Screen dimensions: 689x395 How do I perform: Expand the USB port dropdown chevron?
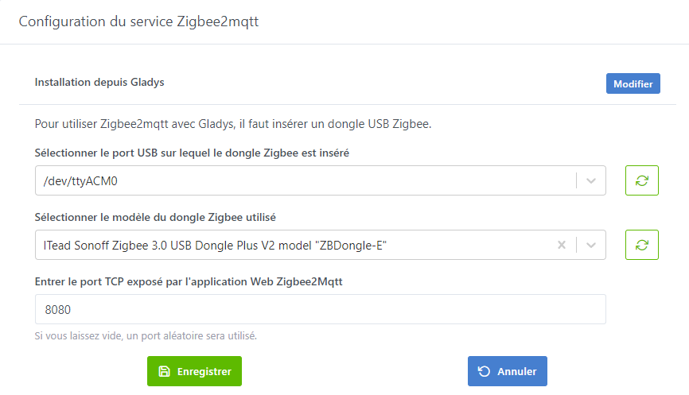[x=591, y=180]
